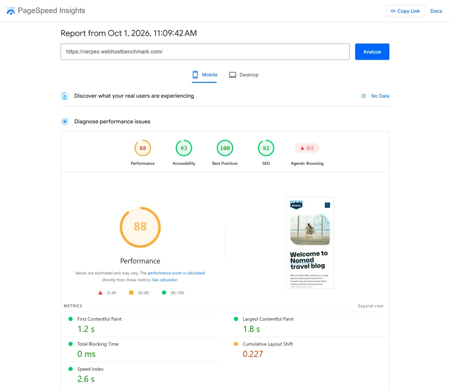Click the Nomad travel blog screenshot thumbnail
Screen dimensions: 450x389
(x=310, y=243)
